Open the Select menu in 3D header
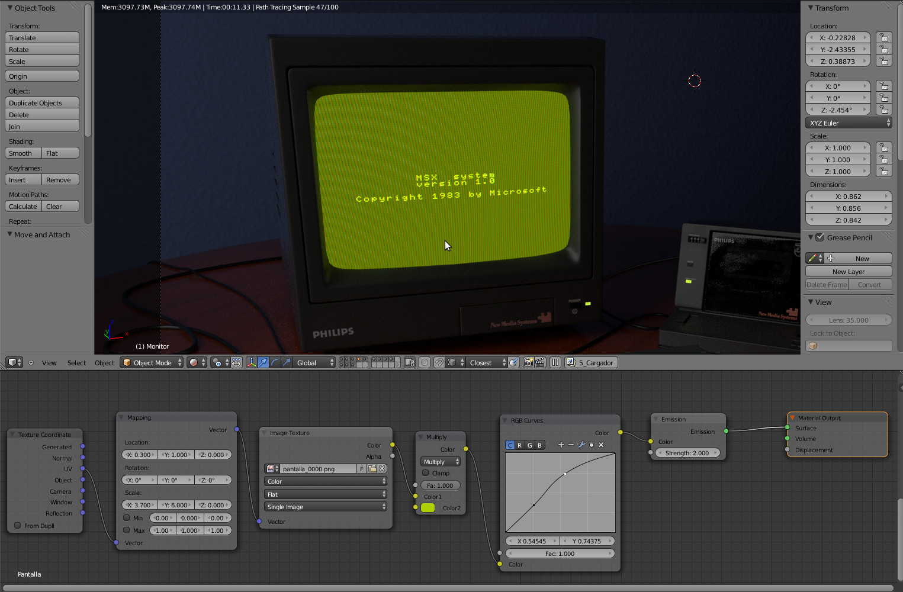 tap(76, 362)
